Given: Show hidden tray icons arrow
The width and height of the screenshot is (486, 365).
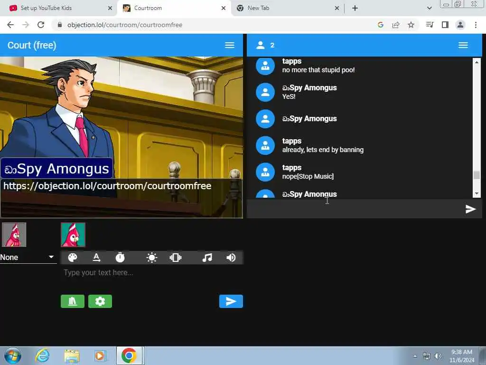Looking at the screenshot, I should [x=415, y=356].
